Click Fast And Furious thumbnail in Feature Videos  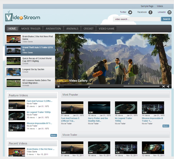pyautogui.click(x=17, y=104)
